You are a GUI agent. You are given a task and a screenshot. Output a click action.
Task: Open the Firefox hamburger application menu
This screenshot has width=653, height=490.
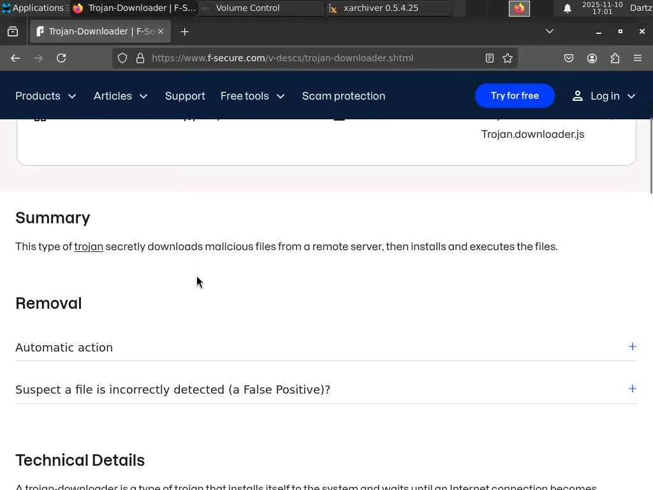pos(638,58)
